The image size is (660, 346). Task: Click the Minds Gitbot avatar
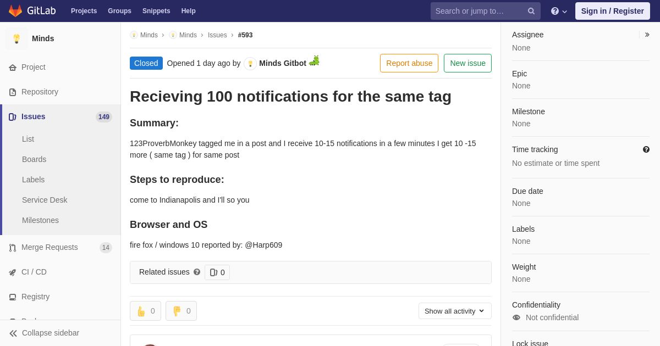point(250,64)
